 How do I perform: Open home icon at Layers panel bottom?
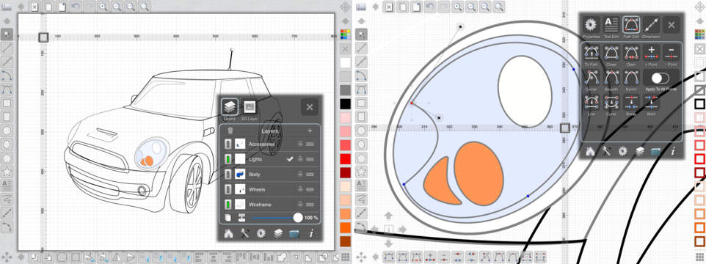pyautogui.click(x=229, y=233)
